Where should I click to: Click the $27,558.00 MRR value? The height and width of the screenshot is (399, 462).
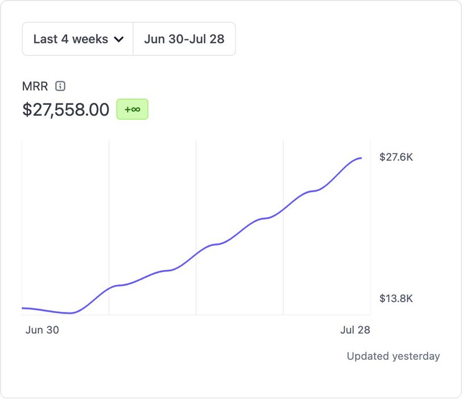click(65, 109)
